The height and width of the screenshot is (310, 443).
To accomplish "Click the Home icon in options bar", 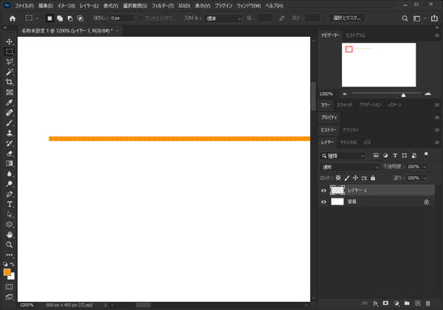I will (x=13, y=18).
